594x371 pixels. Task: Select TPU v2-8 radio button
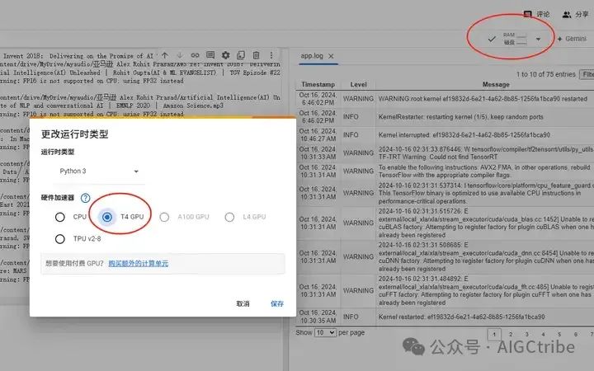tap(60, 239)
